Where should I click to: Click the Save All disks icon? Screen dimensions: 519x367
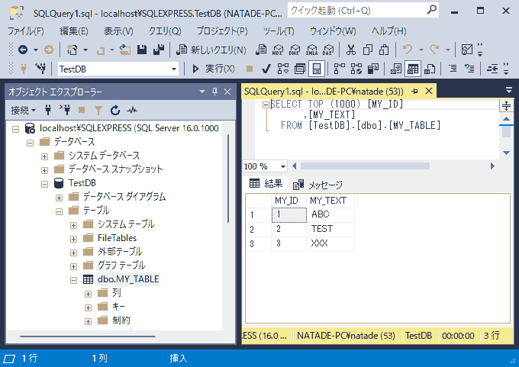(159, 50)
